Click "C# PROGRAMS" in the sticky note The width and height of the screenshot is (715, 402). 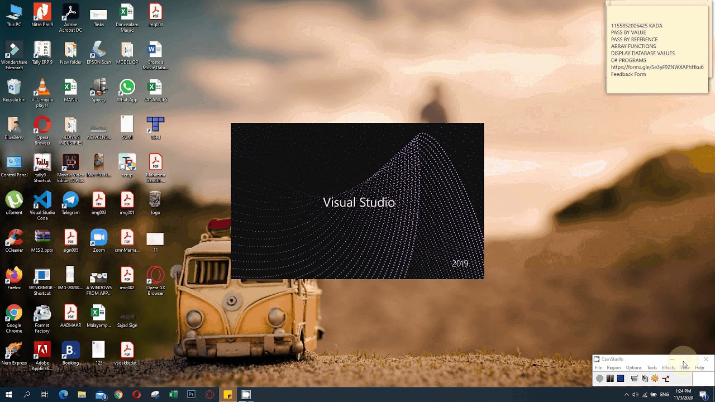pos(628,60)
